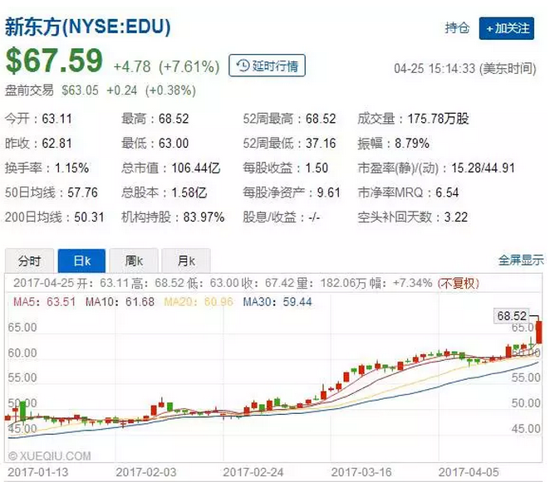Screen dimensions: 550x482
Task: Click the 2017-02-03 date axis label
Action: (x=146, y=472)
